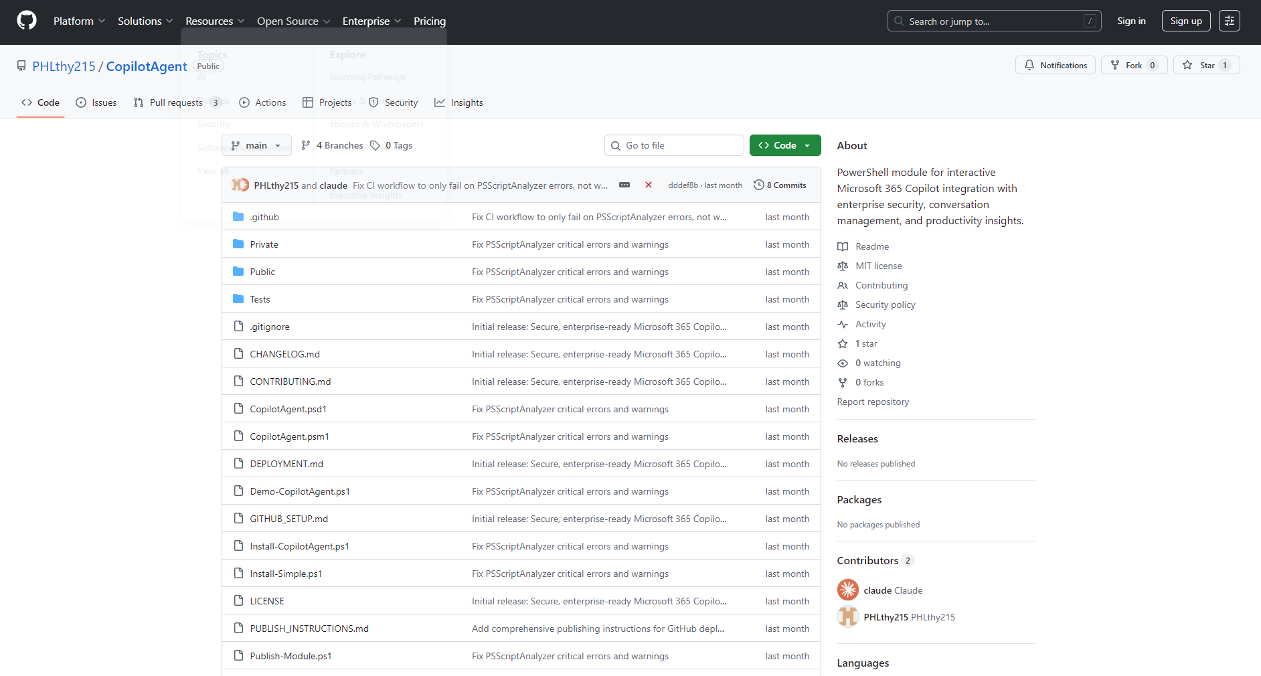Screen dimensions: 1261x676
Task: Open the Open Source dropdown menu
Action: point(293,21)
